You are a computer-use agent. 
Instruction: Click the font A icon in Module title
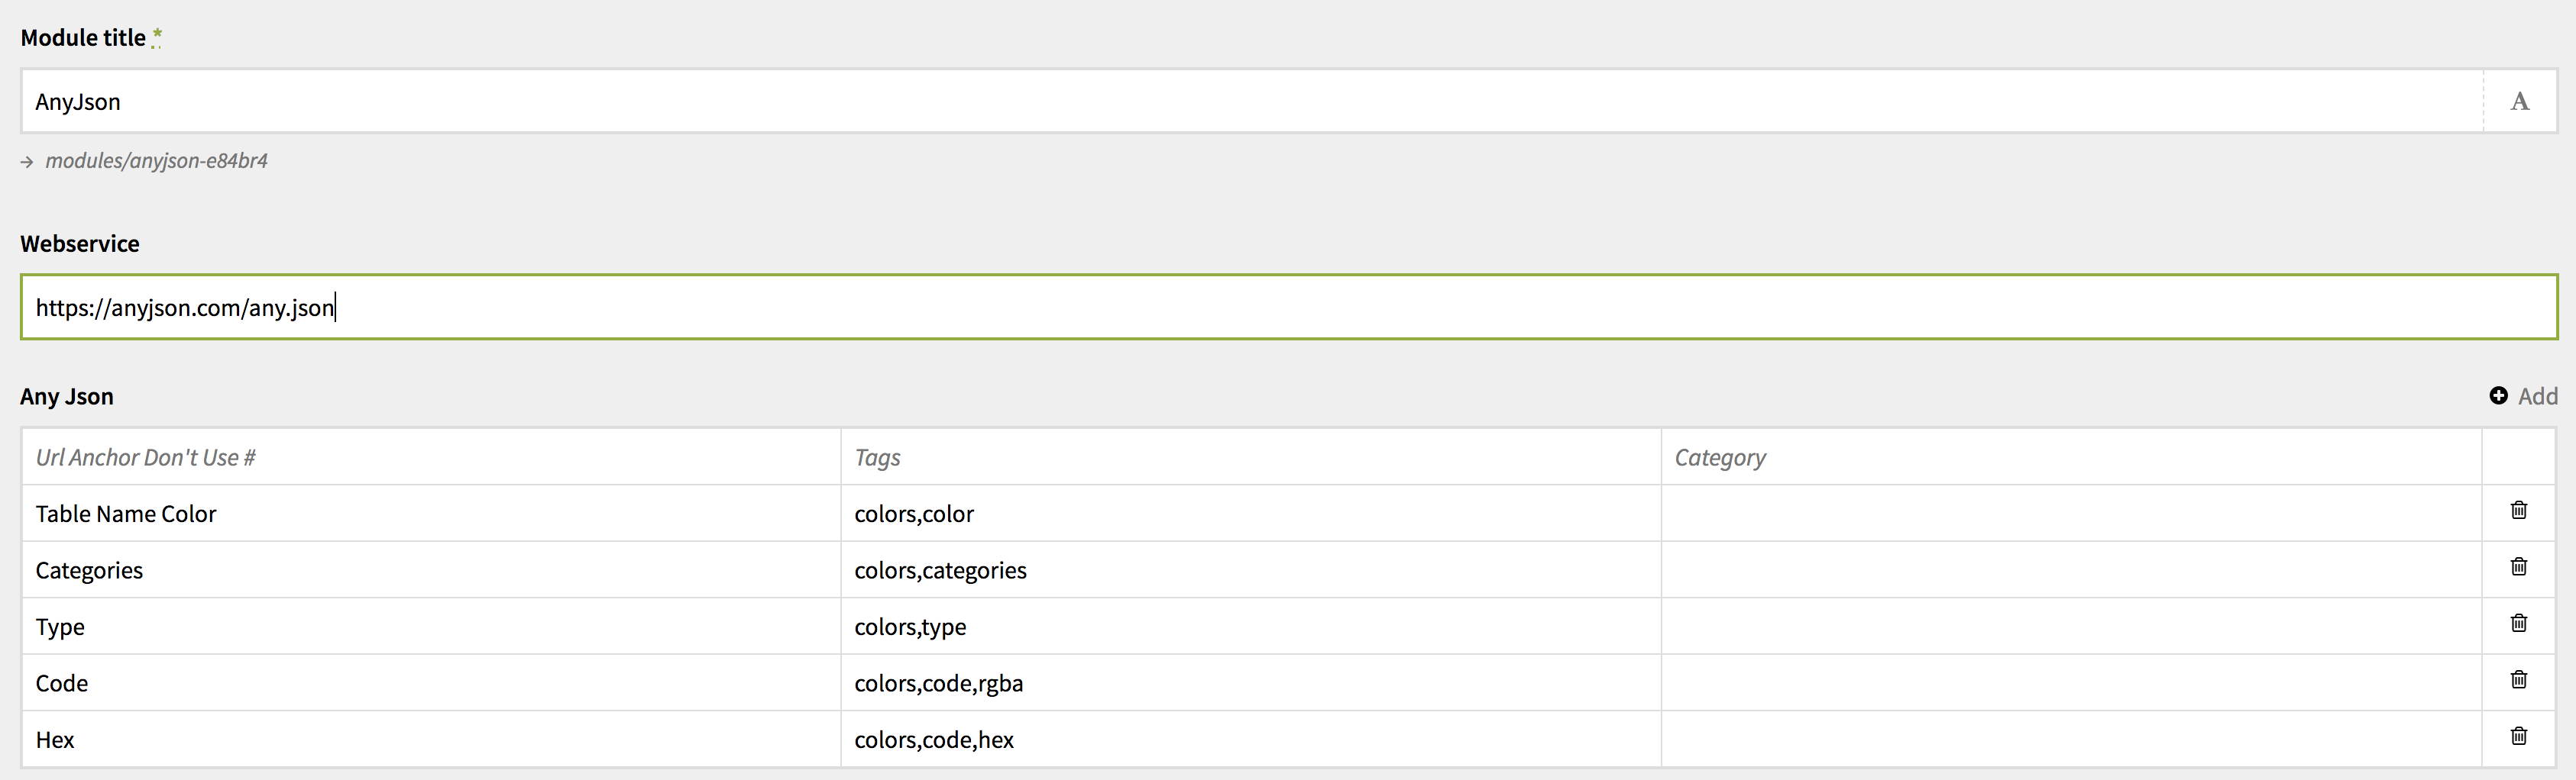(x=2519, y=101)
